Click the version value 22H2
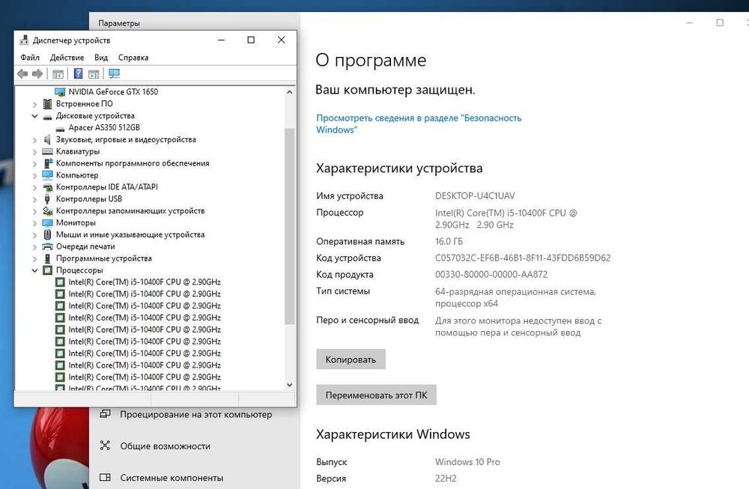The height and width of the screenshot is (489, 749). coord(445,478)
